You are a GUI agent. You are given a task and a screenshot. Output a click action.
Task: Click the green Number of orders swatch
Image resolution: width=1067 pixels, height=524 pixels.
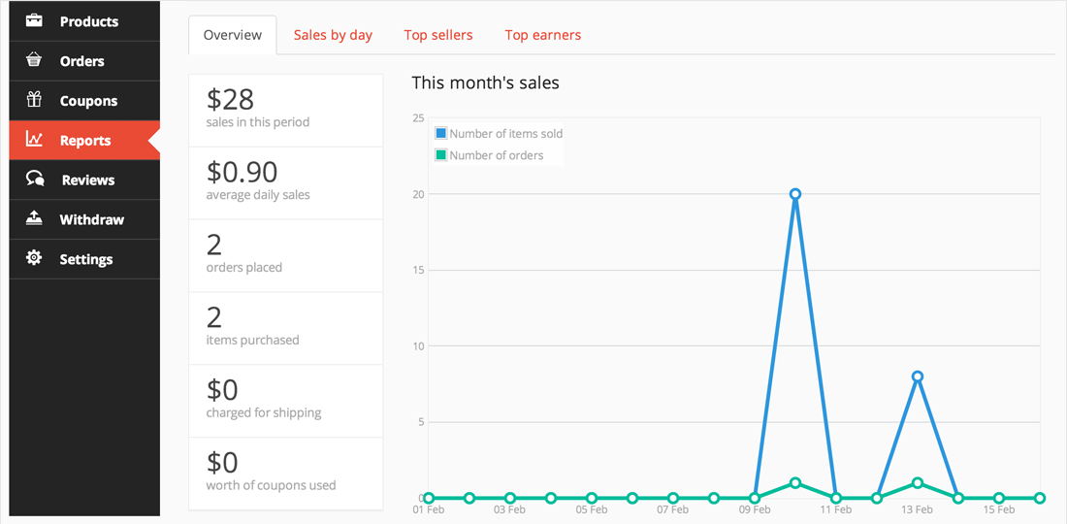pos(441,155)
